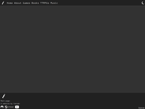Image resolution: width=145 pixels, height=109 pixels.
Task: Click the site logo in the top navbar
Action: (x=3, y=3)
